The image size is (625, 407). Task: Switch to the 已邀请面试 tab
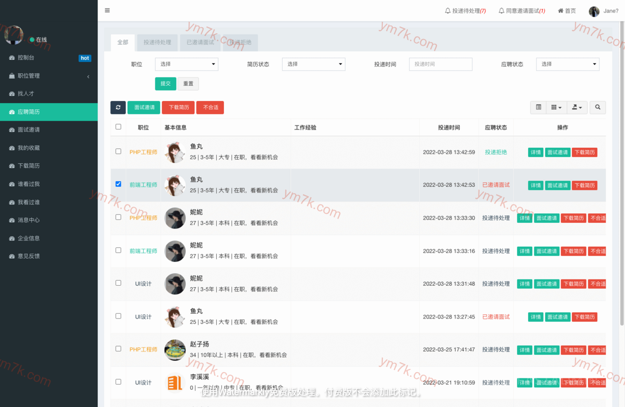tap(200, 42)
